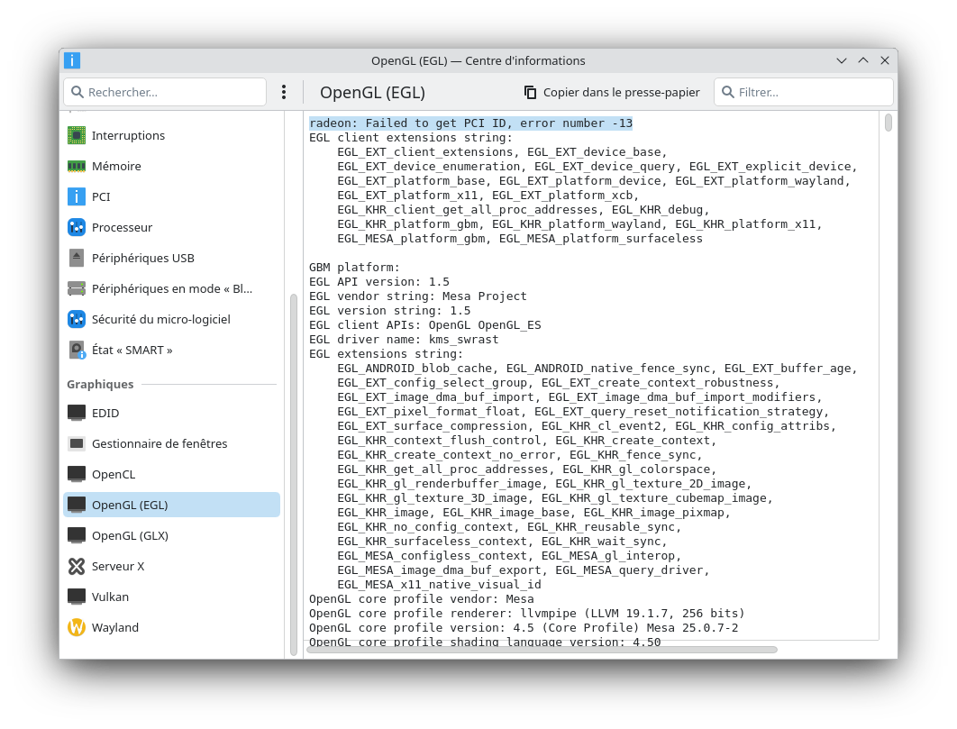Image resolution: width=957 pixels, height=729 pixels.
Task: Open Périphériques USB icon
Action: coord(77,258)
